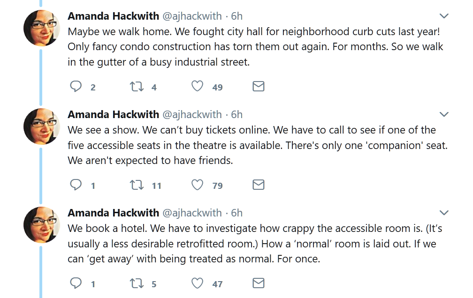Send curb cuts tweet via direct message
The height and width of the screenshot is (298, 473).
(x=259, y=87)
